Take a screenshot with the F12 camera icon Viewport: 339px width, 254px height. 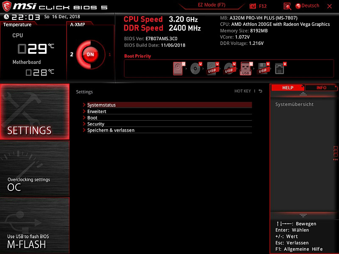pyautogui.click(x=253, y=6)
